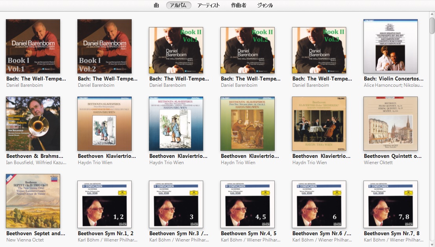The width and height of the screenshot is (435, 247).
Task: Click the title under the green Klaviertrios cover
Action: click(250, 156)
